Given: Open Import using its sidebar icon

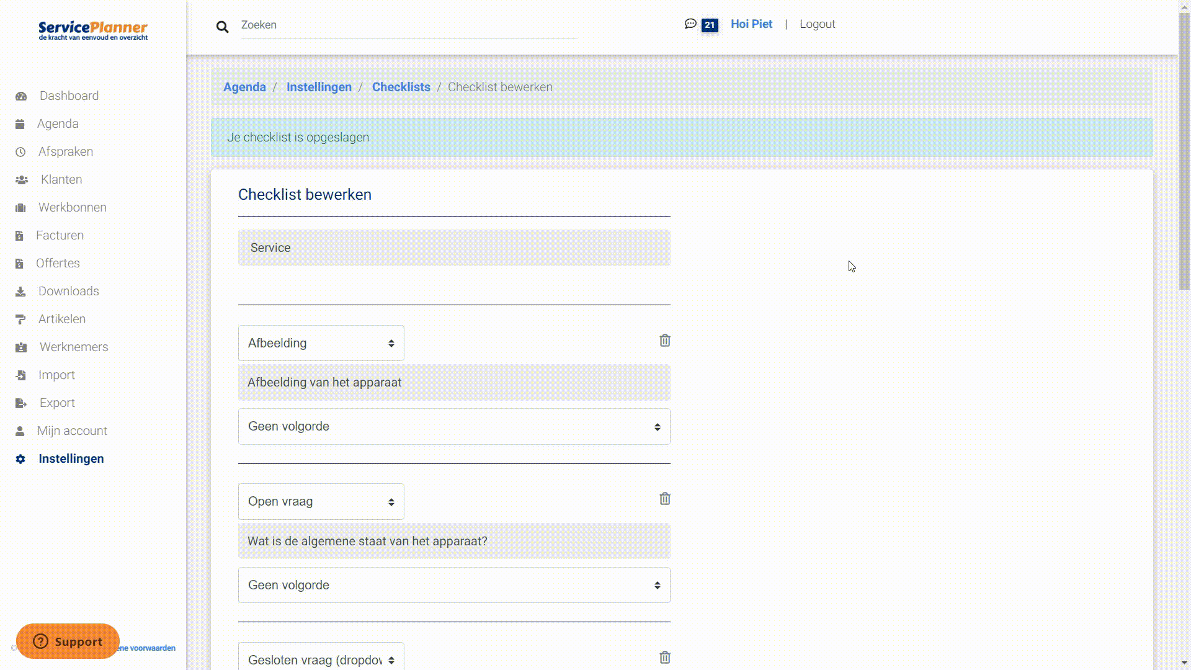Looking at the screenshot, I should (22, 375).
